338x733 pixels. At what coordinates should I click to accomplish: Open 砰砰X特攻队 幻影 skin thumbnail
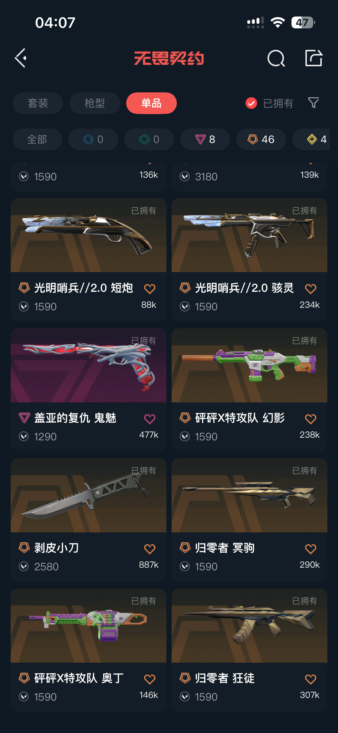click(249, 365)
